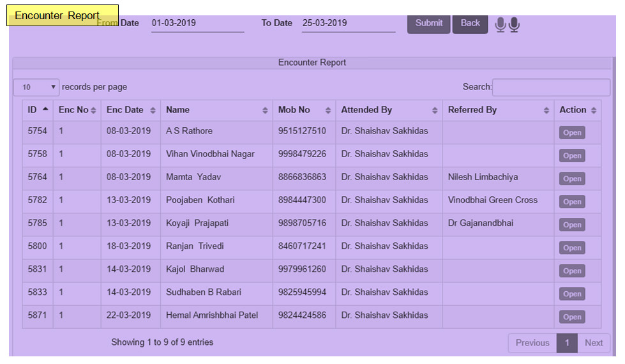Click the Submit button
This screenshot has height=364, width=625.
(428, 23)
